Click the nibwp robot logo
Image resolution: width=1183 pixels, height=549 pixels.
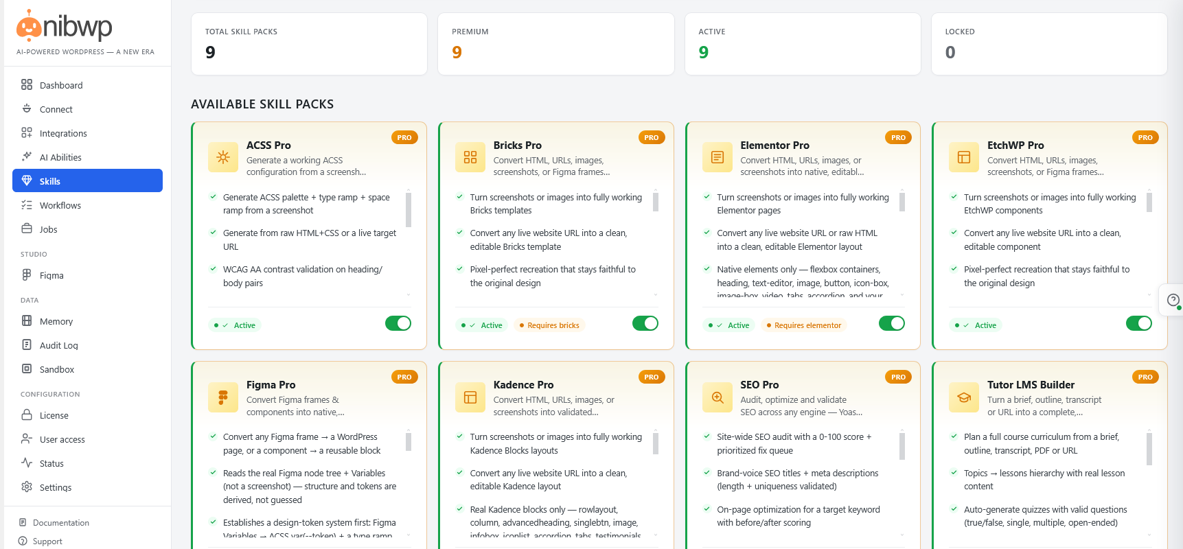coord(29,26)
